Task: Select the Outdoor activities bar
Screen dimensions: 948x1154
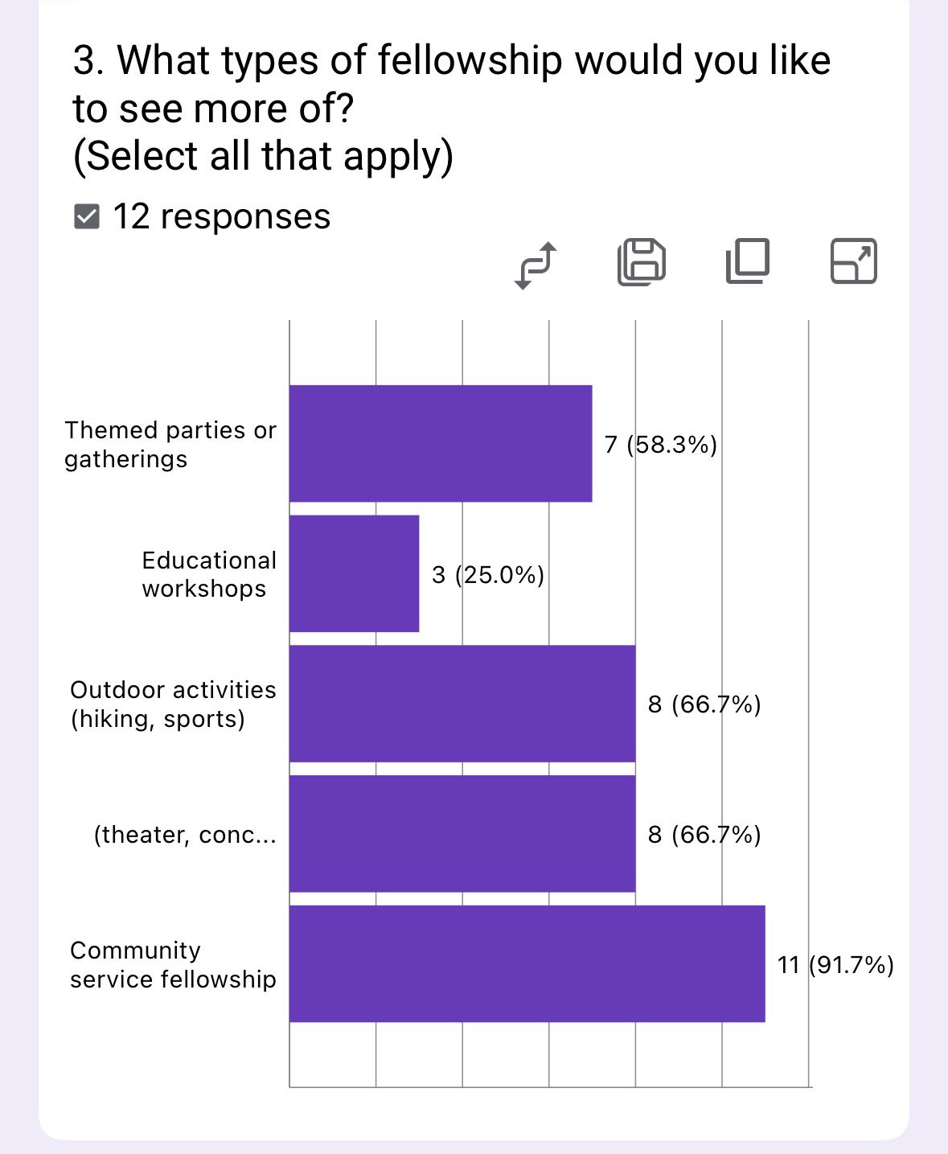Action: click(462, 704)
